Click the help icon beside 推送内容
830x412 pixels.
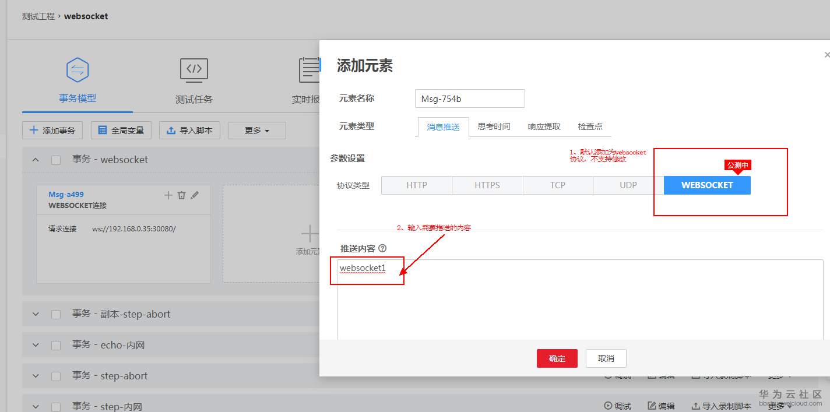click(x=382, y=248)
